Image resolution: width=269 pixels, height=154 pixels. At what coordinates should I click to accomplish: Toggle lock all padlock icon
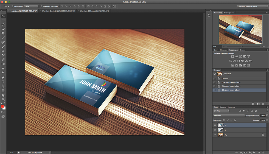(235, 120)
